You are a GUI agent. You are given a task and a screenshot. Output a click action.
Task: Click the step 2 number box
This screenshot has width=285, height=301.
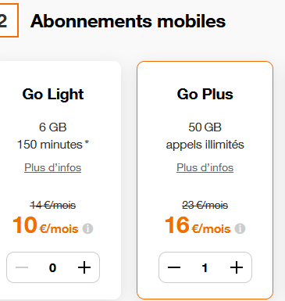(7, 20)
